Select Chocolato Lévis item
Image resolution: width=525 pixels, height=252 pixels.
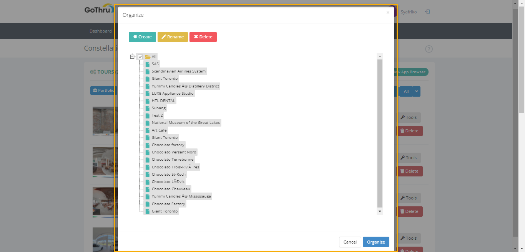[x=168, y=182]
